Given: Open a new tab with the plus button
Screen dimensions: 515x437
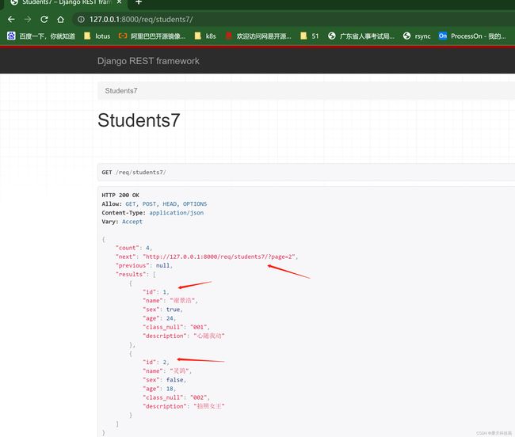Looking at the screenshot, I should (139, 2).
